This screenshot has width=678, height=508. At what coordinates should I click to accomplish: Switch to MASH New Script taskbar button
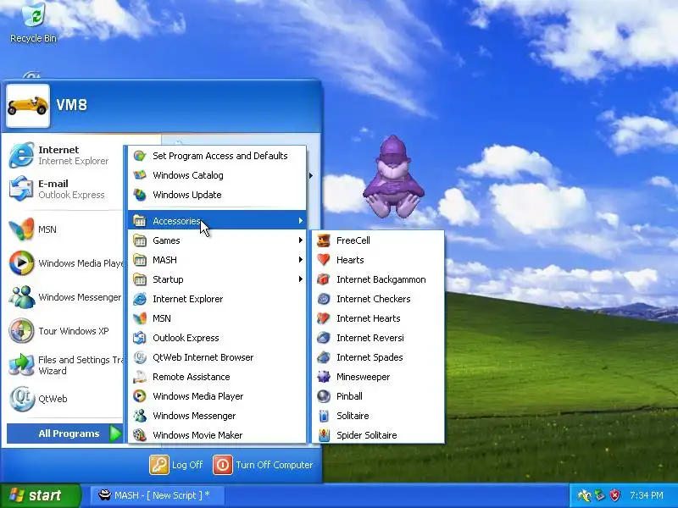click(x=158, y=495)
